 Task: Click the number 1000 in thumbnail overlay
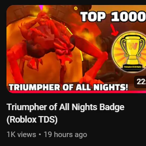pyautogui.click(x=129, y=17)
